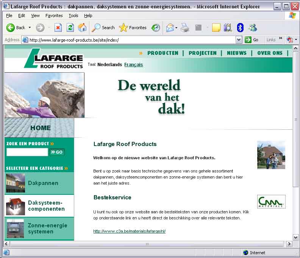The width and height of the screenshot is (300, 258).
Task: Open the View menu
Action: pyautogui.click(x=35, y=16)
